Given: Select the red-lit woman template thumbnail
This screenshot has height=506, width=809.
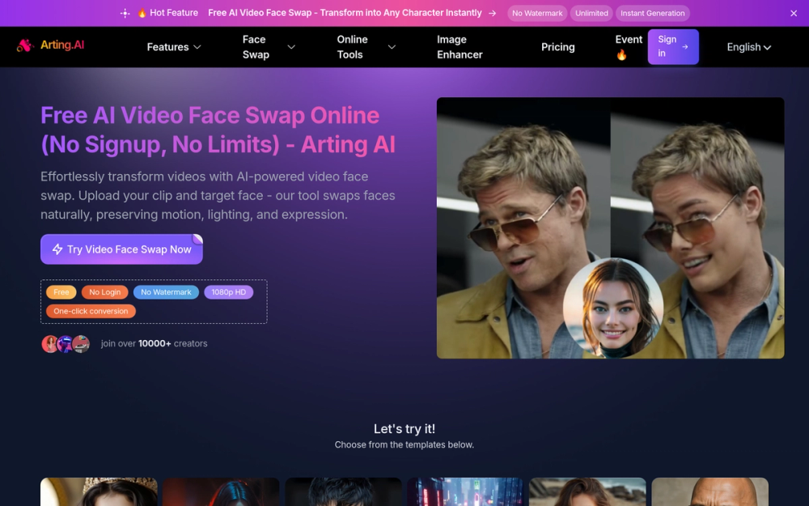Looking at the screenshot, I should point(221,491).
